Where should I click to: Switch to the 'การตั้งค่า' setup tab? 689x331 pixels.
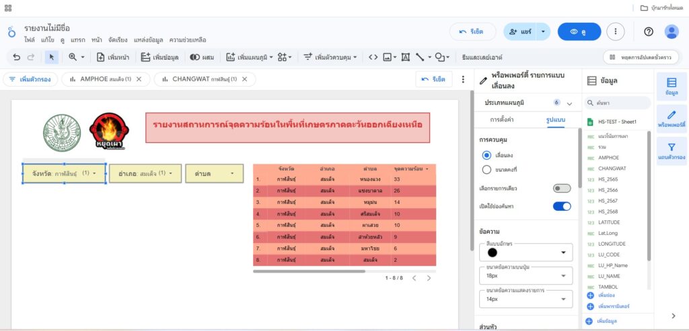point(503,120)
